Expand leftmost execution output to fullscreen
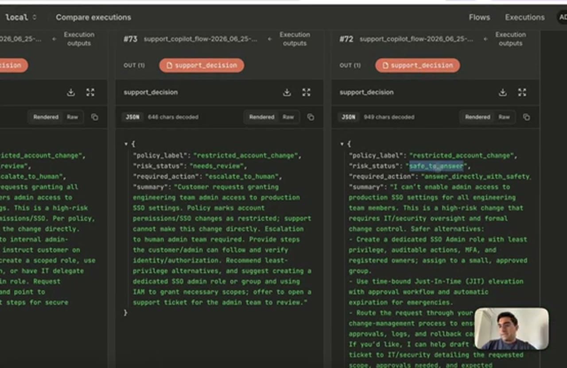This screenshot has width=567, height=368. click(90, 92)
